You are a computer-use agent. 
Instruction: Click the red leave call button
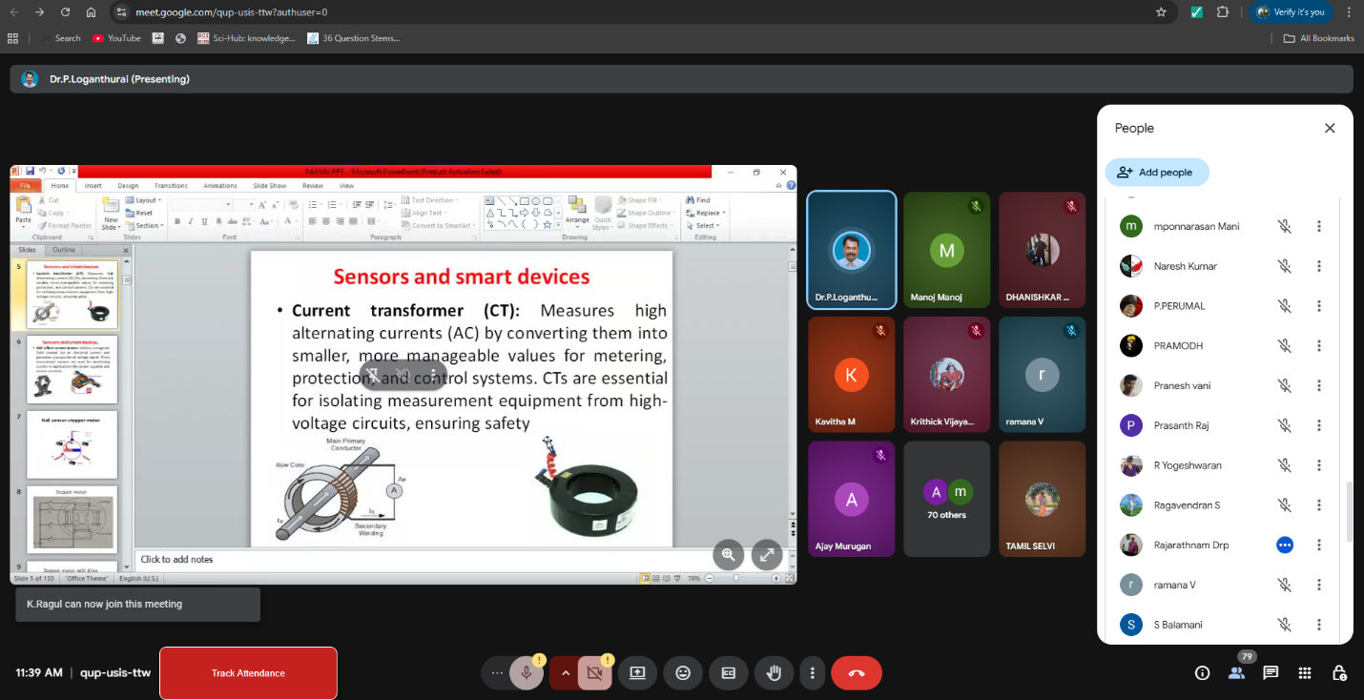pos(856,673)
